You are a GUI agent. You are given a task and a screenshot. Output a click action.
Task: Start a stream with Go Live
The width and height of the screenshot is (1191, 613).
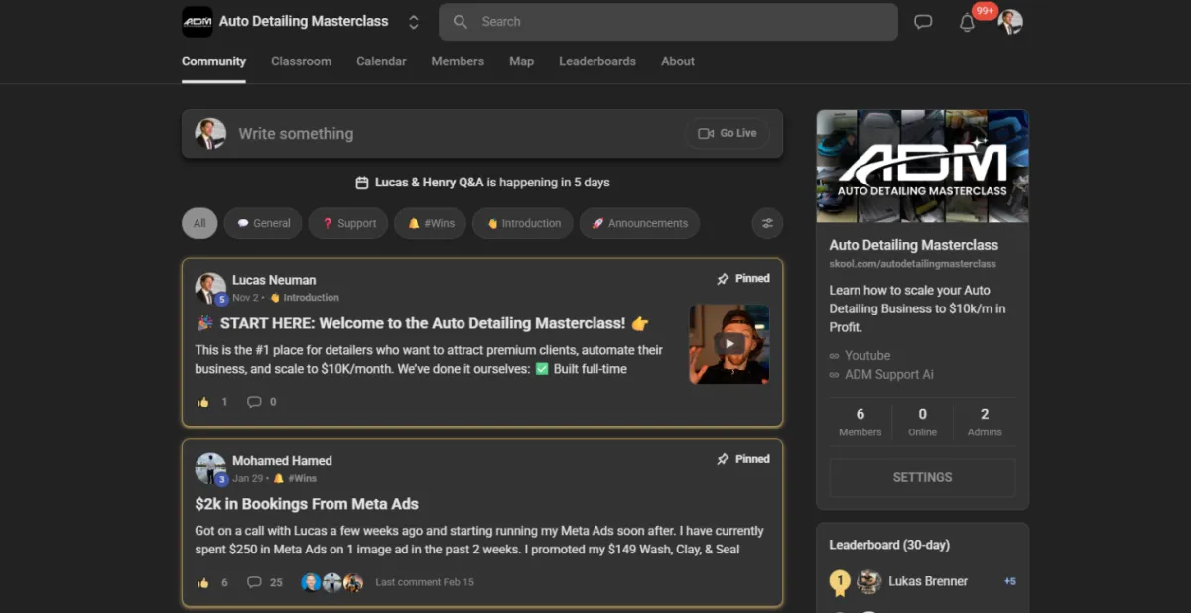coord(728,133)
